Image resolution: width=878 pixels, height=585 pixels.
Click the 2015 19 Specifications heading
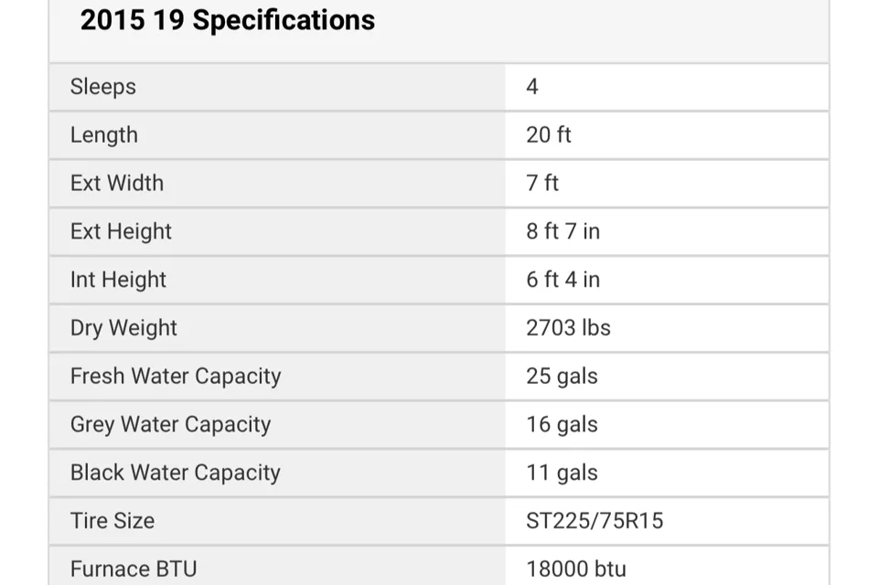tap(228, 20)
